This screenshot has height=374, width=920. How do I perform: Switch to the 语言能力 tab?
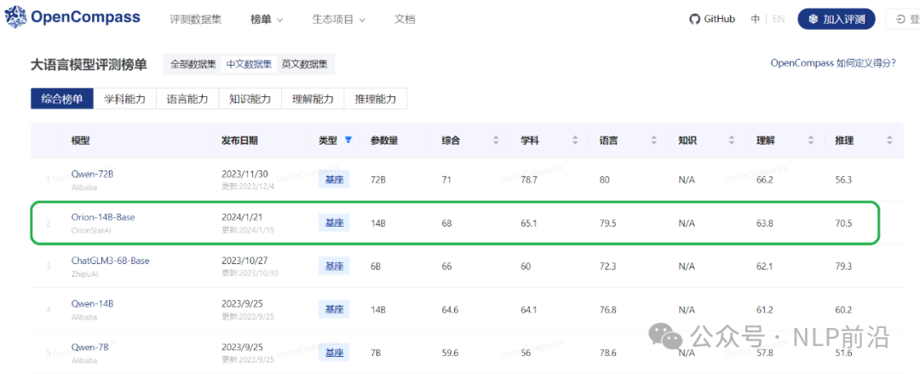pyautogui.click(x=187, y=99)
